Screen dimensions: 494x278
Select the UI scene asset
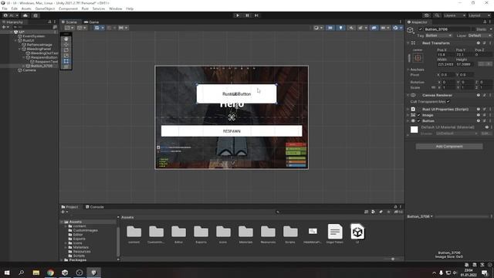(x=357, y=233)
